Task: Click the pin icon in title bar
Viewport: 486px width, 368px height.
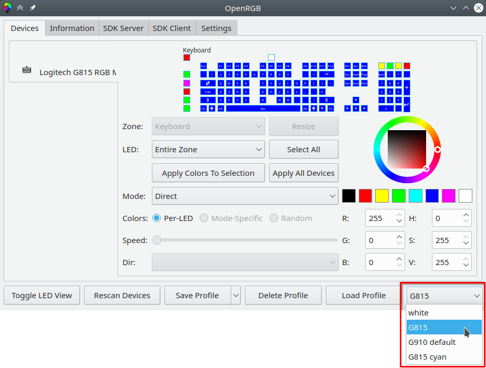Action: click(x=33, y=8)
